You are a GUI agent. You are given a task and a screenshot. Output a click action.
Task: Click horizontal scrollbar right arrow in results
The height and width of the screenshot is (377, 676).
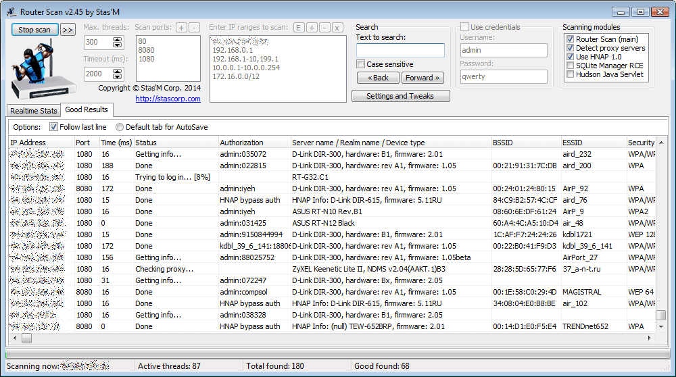[649, 338]
